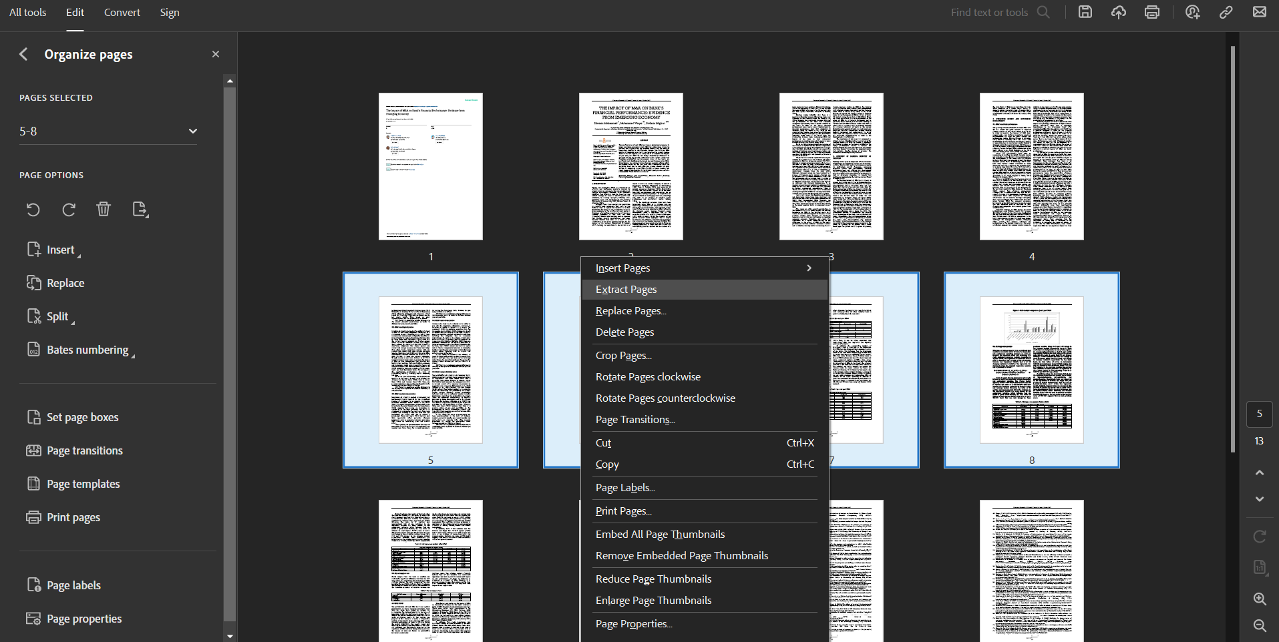Expand the Bates numbering options
This screenshot has width=1279, height=642.
point(87,350)
